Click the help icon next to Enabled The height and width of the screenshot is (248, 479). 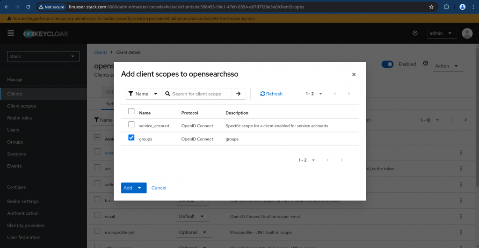pos(425,64)
